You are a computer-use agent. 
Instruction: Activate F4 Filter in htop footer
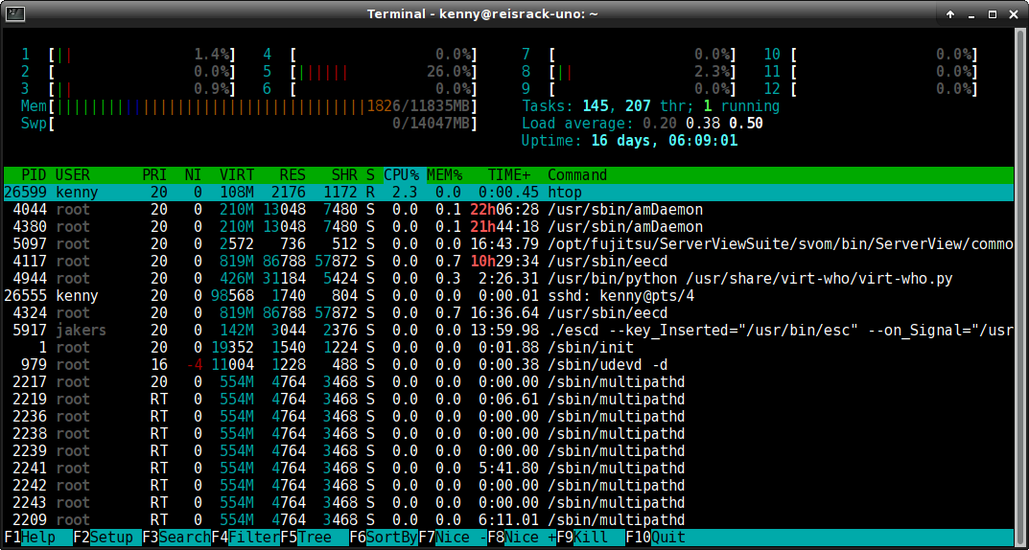(x=246, y=538)
